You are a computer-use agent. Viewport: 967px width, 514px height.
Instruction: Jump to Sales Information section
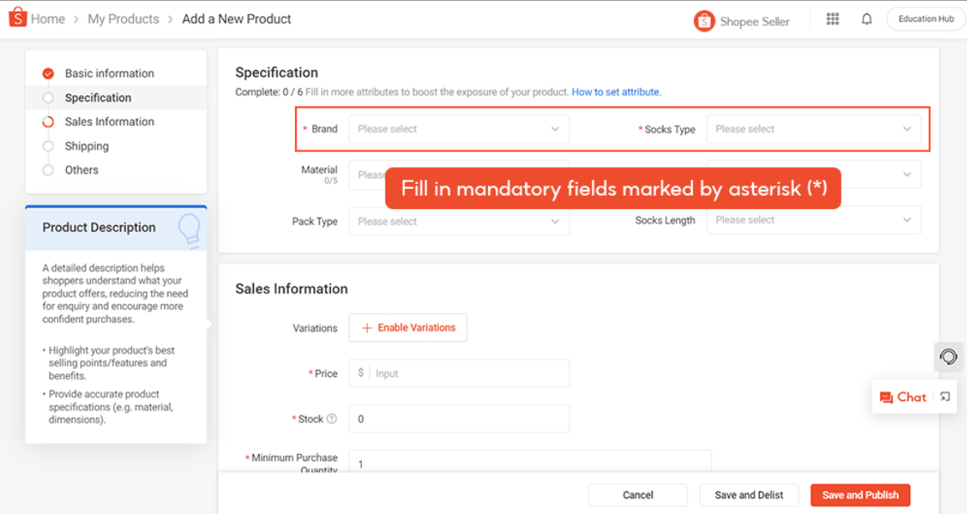(109, 122)
